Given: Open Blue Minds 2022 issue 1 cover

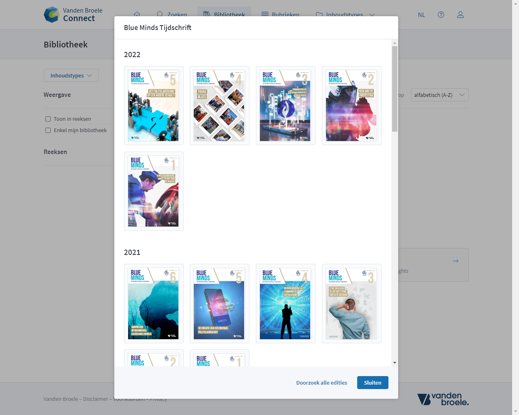Looking at the screenshot, I should (154, 191).
